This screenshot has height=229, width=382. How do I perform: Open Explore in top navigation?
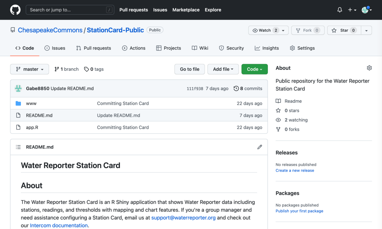pos(213,10)
